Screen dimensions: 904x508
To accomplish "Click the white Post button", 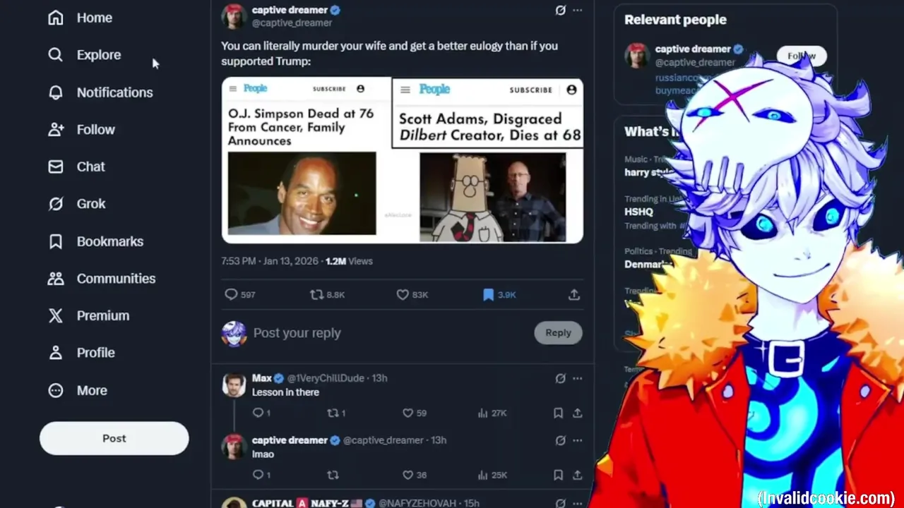I will (x=114, y=438).
